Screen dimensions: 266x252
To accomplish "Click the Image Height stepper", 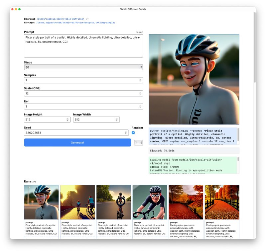I will [67, 120].
